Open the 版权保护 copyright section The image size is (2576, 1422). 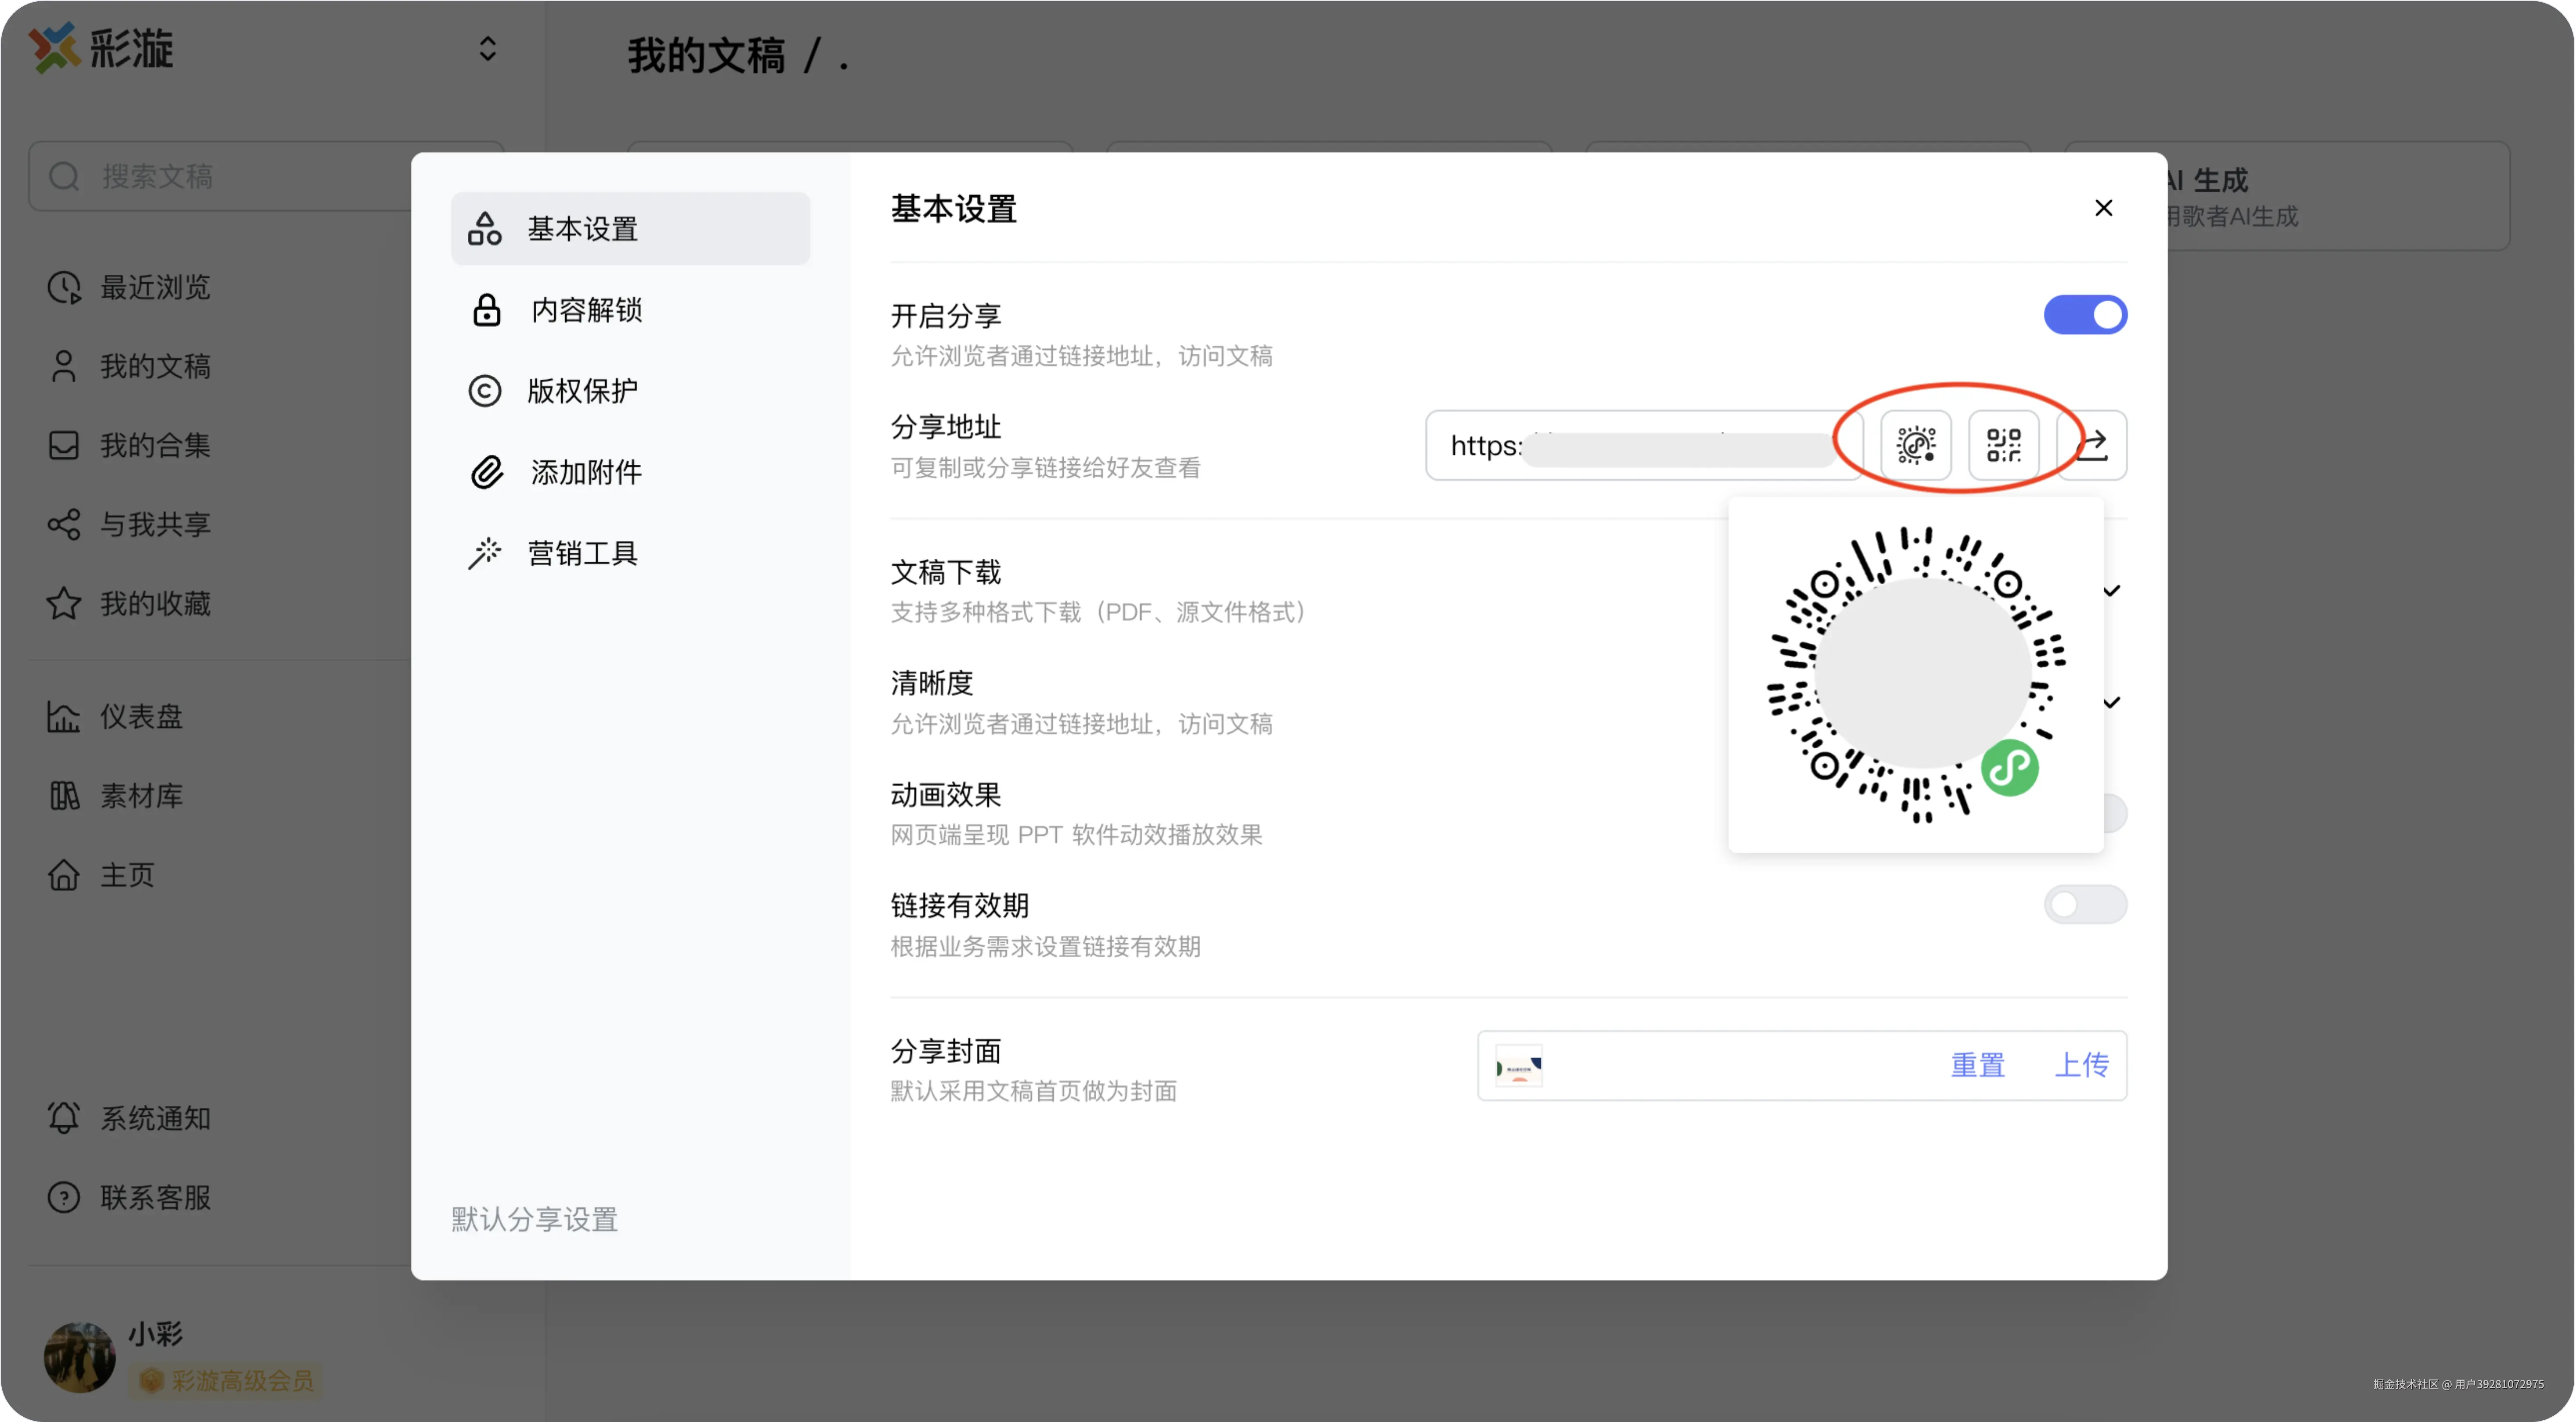coord(582,391)
